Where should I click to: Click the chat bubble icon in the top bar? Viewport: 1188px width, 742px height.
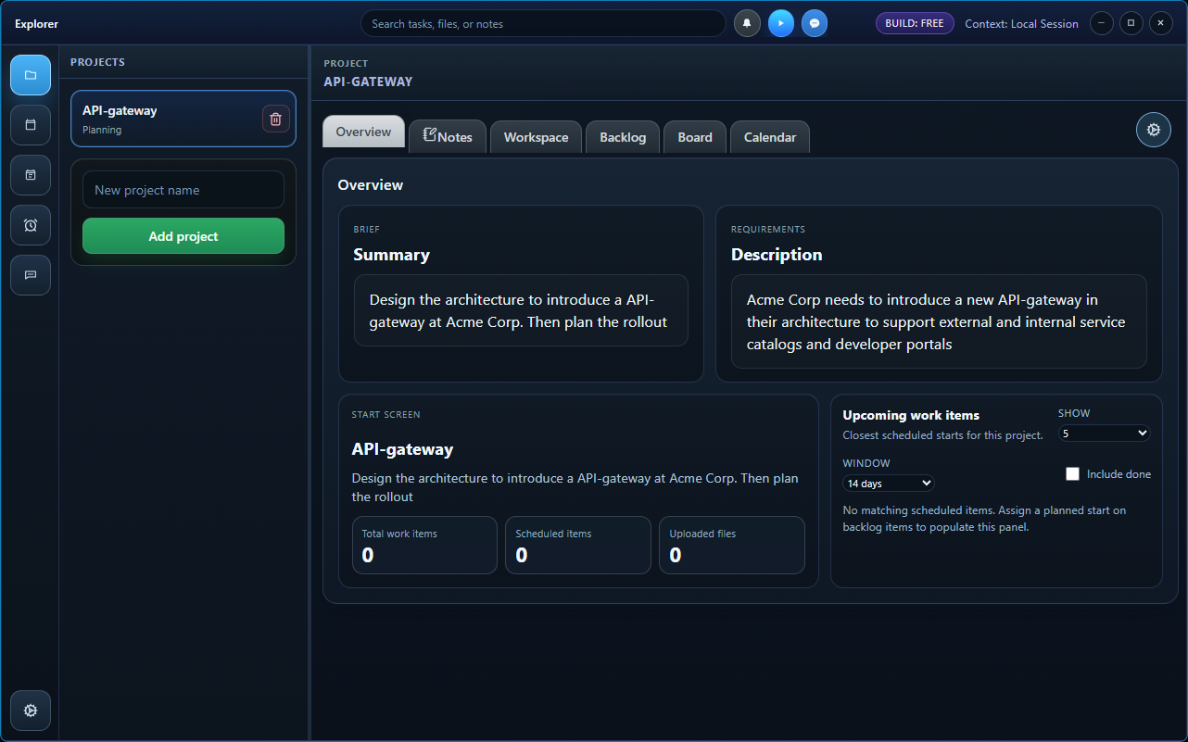pyautogui.click(x=815, y=23)
